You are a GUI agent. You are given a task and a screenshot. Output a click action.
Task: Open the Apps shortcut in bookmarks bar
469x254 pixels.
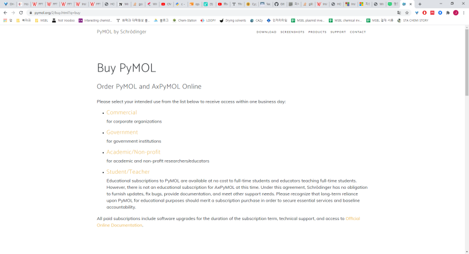(8, 21)
